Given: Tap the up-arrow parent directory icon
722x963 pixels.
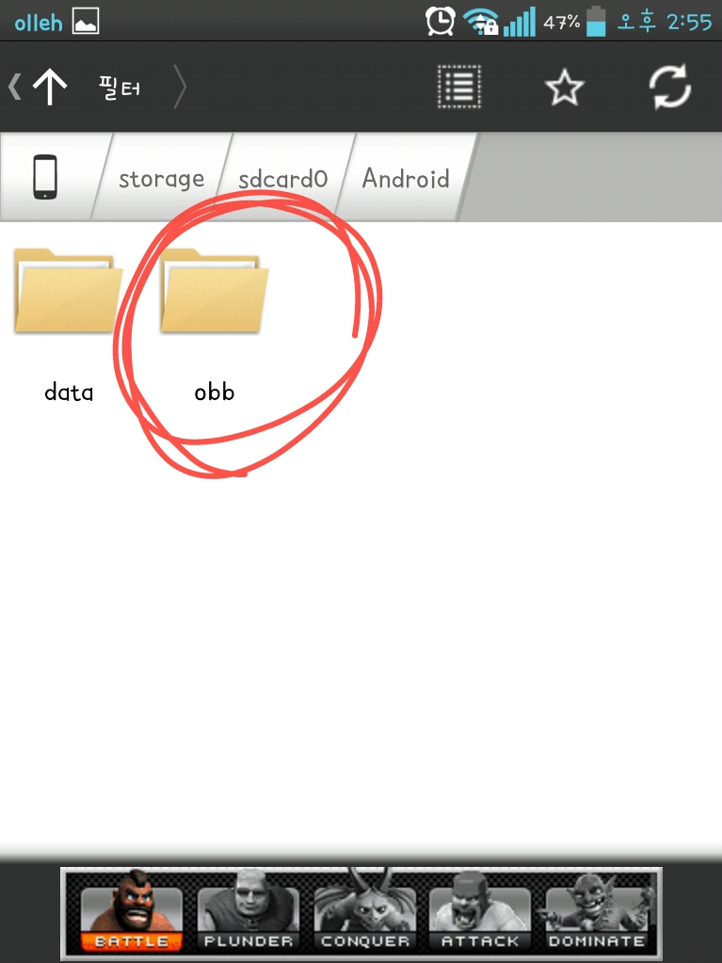Looking at the screenshot, I should (x=50, y=87).
